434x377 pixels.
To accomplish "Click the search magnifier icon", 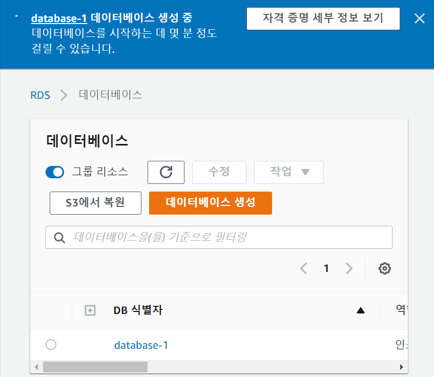I will click(59, 238).
